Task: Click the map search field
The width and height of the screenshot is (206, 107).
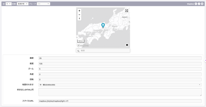Action: [105, 51]
